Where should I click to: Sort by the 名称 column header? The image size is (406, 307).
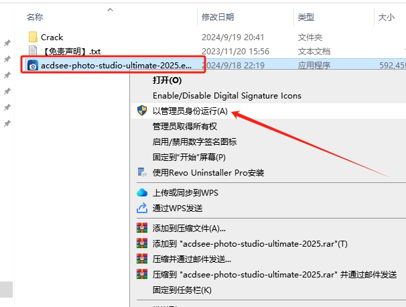[34, 17]
